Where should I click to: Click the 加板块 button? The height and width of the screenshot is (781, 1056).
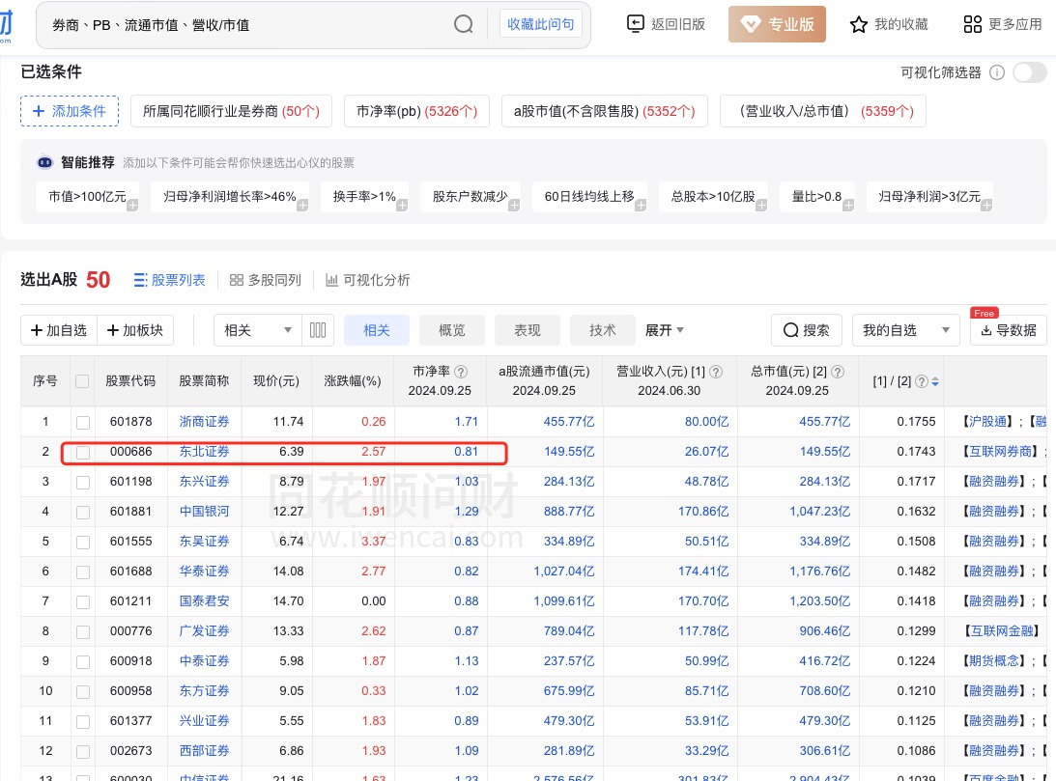point(135,330)
